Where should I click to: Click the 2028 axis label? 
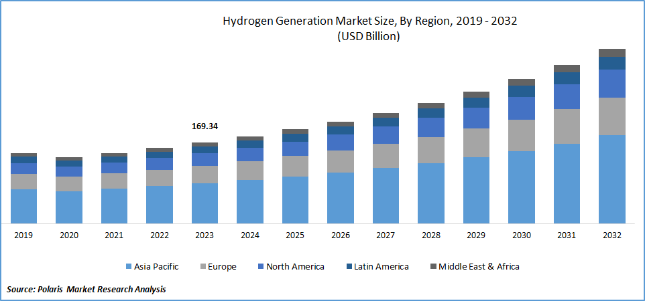click(430, 235)
